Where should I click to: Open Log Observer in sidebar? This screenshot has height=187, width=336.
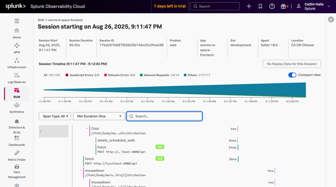(x=17, y=78)
